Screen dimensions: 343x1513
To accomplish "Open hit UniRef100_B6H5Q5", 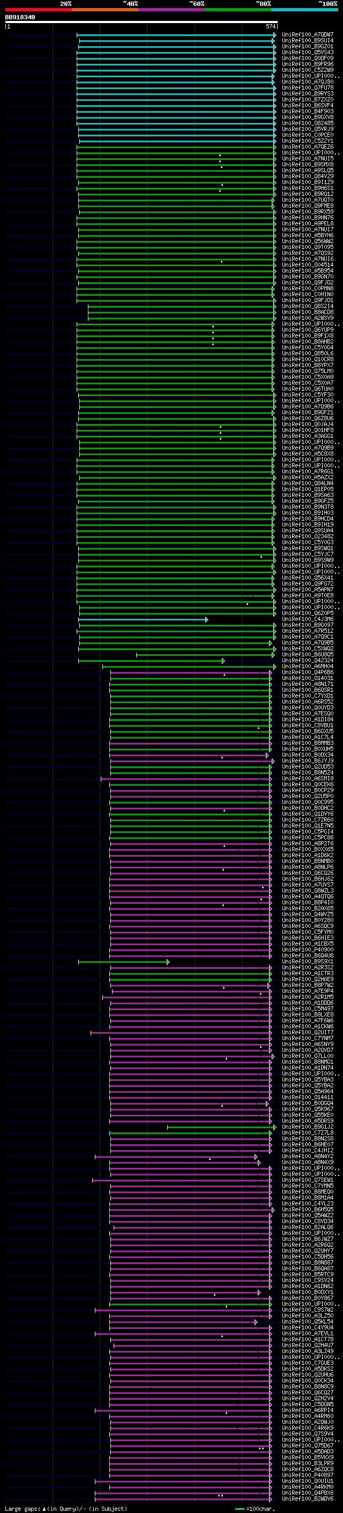I will pyautogui.click(x=308, y=1209).
